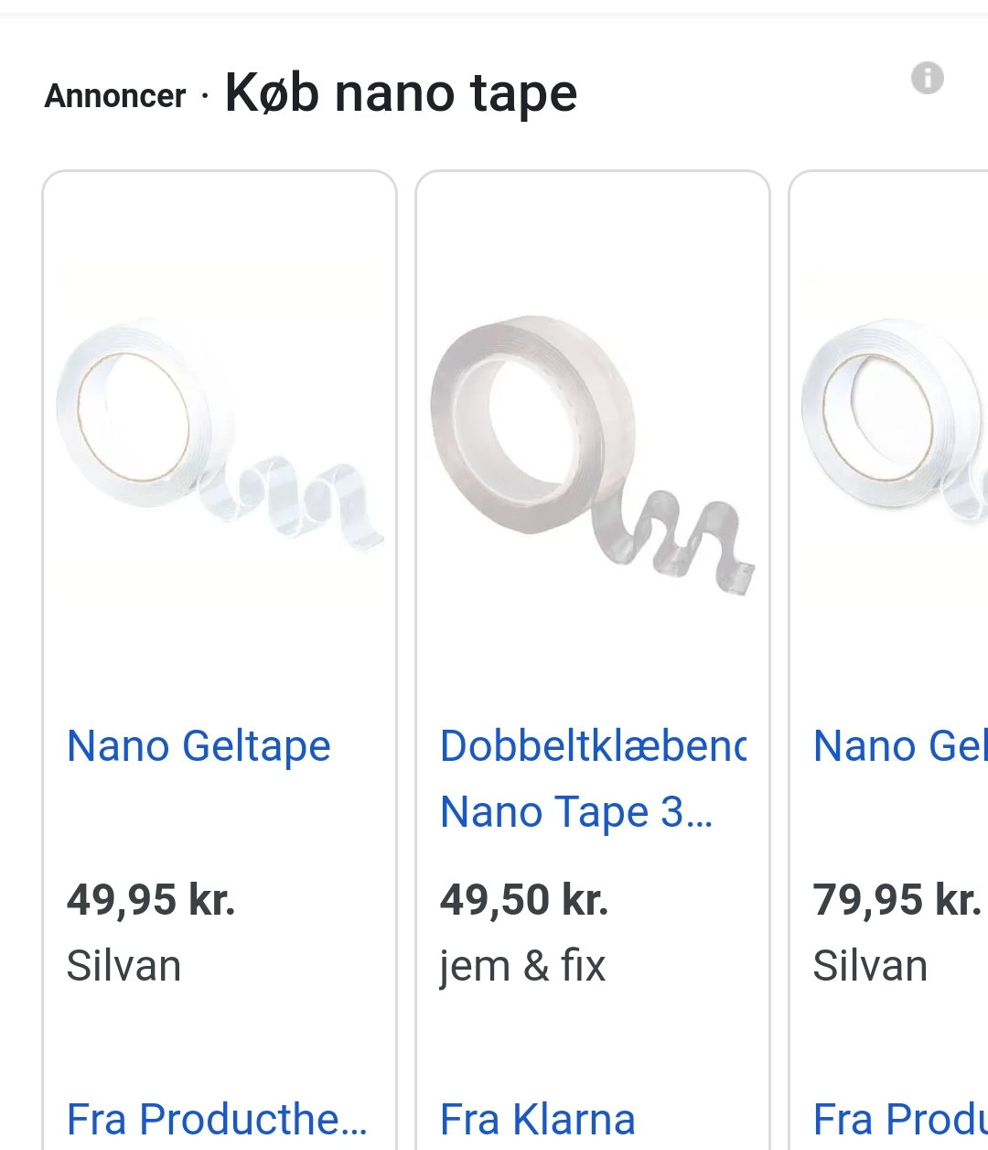The image size is (988, 1150).
Task: Click the 49,50 kr. price
Action: point(523,899)
